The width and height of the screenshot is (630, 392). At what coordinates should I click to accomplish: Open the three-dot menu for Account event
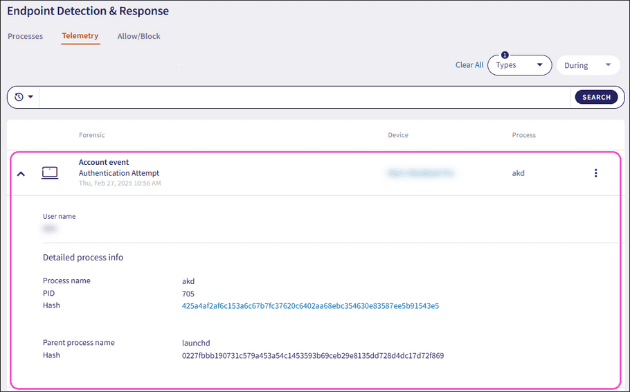(x=596, y=173)
